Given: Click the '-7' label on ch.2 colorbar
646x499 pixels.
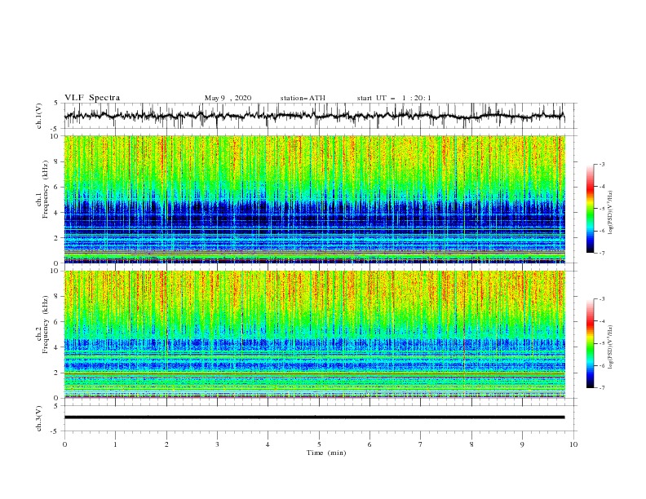Looking at the screenshot, I should [x=601, y=388].
